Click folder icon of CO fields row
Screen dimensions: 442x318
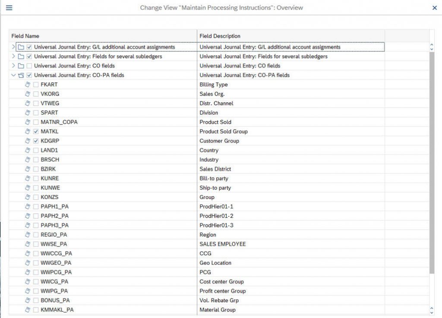coord(21,66)
